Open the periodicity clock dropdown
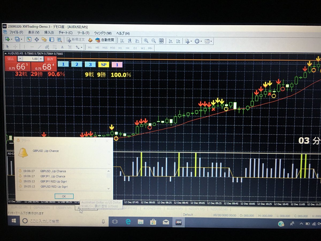 tap(198, 41)
